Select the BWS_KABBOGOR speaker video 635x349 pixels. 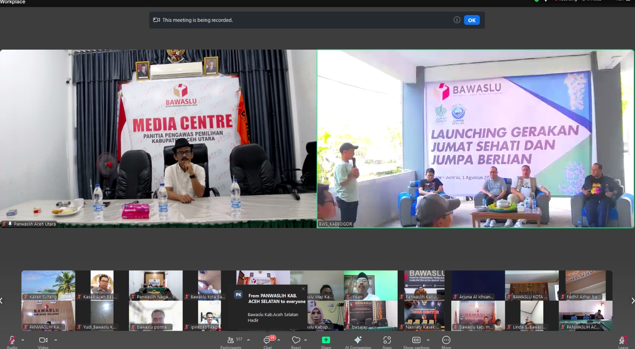475,139
